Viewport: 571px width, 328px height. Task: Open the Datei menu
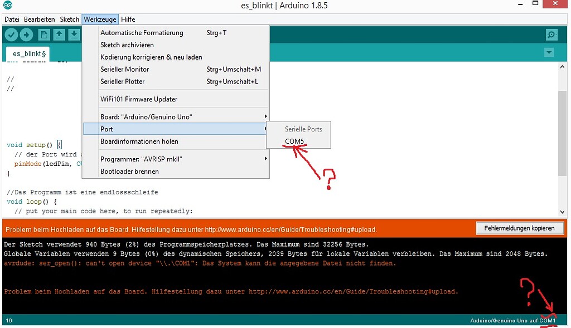12,19
